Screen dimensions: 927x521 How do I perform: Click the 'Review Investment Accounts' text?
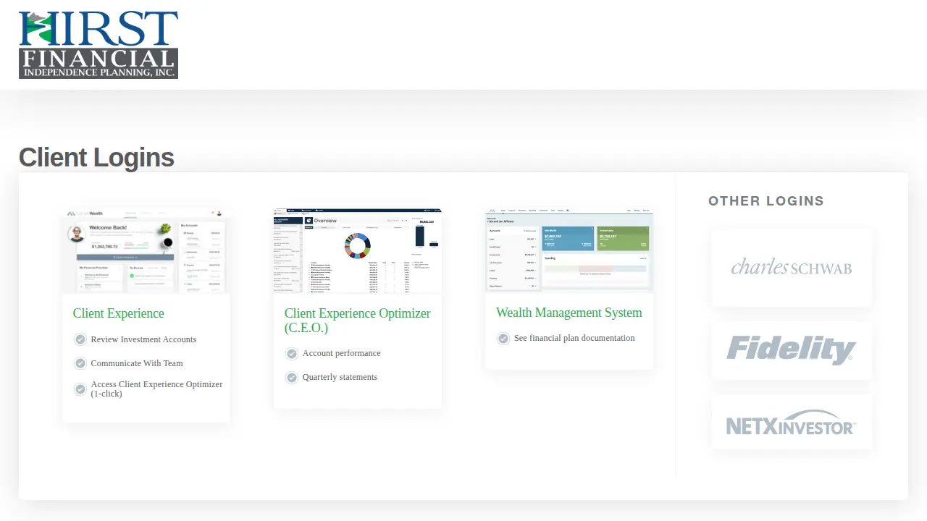[143, 339]
